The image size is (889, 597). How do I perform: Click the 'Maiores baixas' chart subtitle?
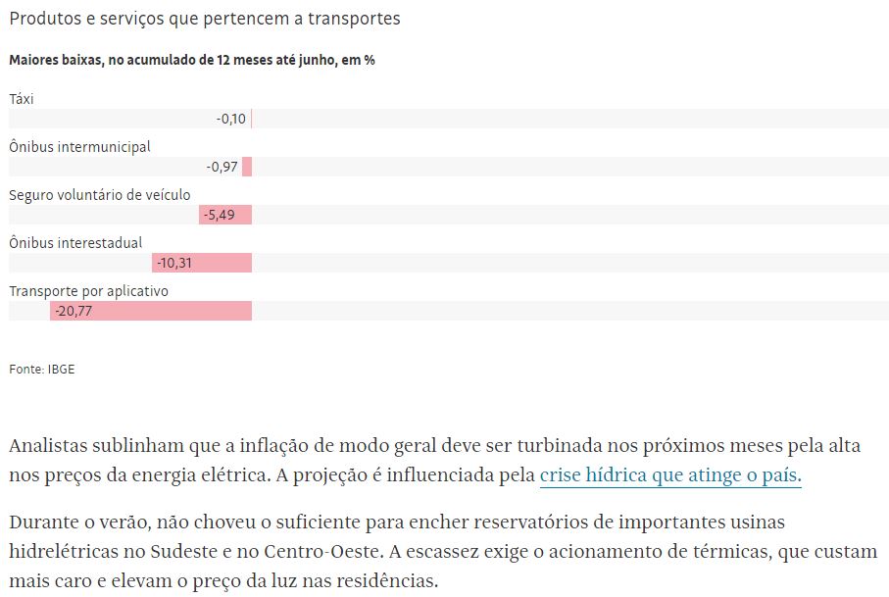point(192,60)
